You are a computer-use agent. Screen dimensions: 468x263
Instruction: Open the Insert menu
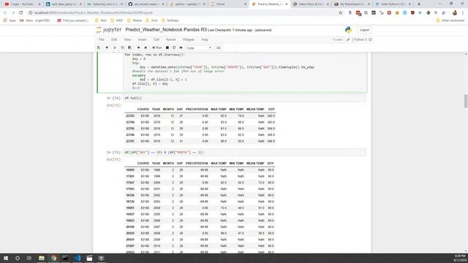click(x=142, y=39)
